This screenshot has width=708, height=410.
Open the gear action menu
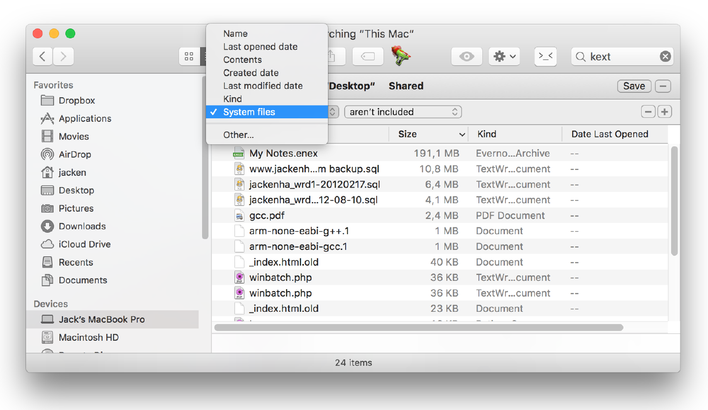coord(504,56)
